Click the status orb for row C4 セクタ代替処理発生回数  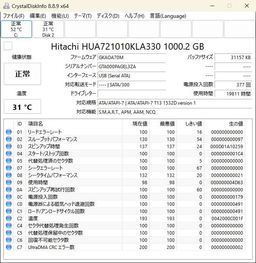point(9,226)
